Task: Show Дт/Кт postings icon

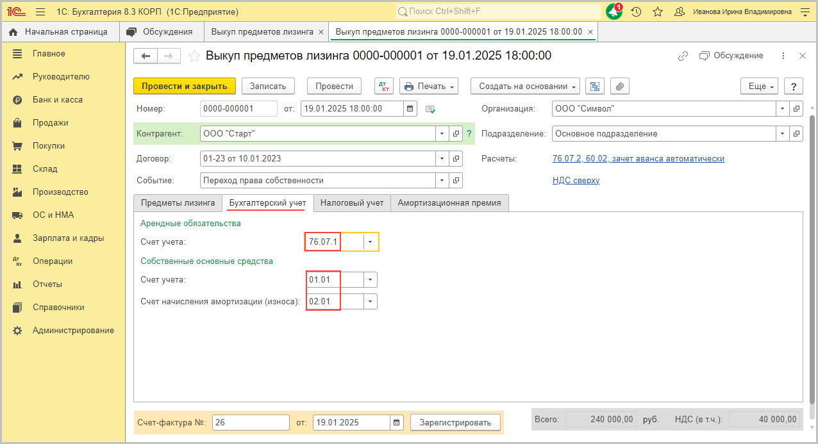Action: tap(384, 86)
